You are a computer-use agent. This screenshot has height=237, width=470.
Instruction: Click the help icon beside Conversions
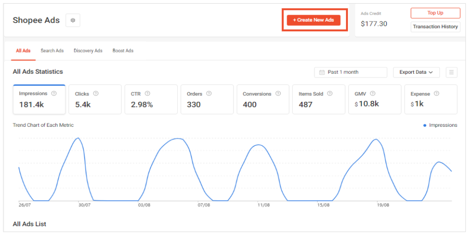pyautogui.click(x=278, y=93)
